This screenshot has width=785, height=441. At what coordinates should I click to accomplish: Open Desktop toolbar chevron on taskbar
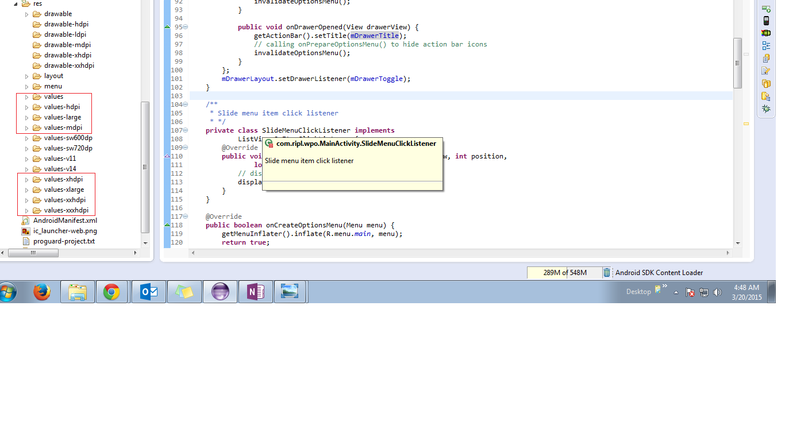tap(665, 285)
